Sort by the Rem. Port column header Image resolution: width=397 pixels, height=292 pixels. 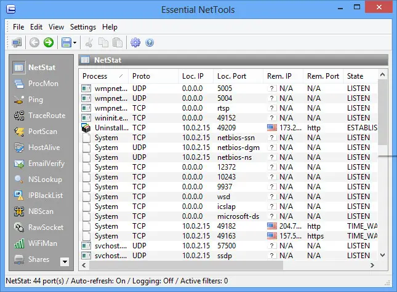click(x=323, y=76)
